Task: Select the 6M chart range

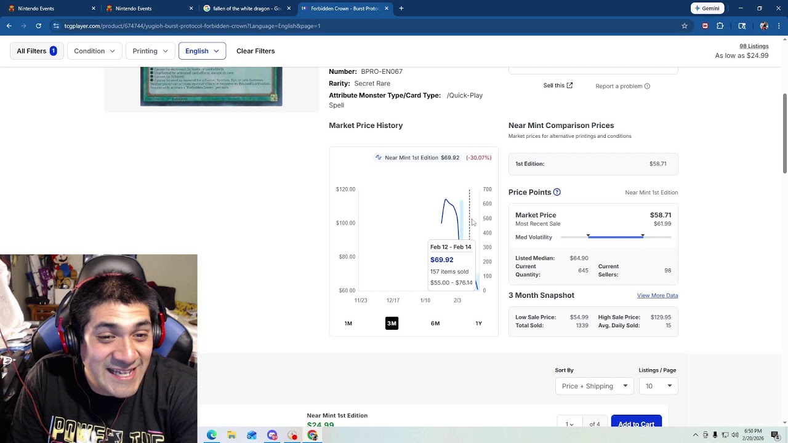Action: pyautogui.click(x=435, y=323)
